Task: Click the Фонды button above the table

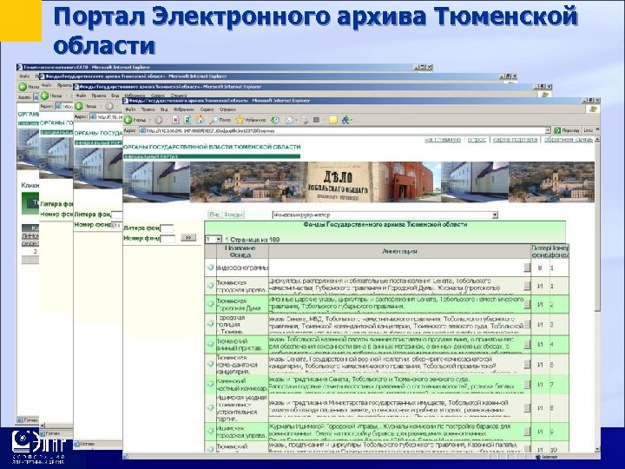Action: point(234,215)
